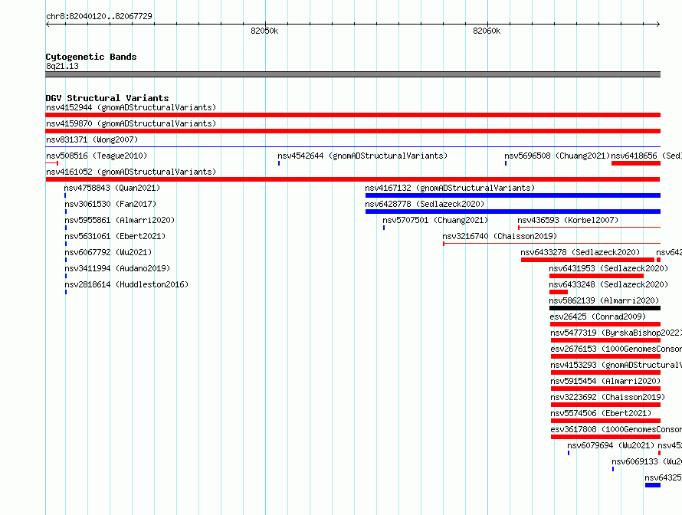682x515 pixels.
Task: Click nsv5574506 (Ebert2021) label
Action: 601,413
